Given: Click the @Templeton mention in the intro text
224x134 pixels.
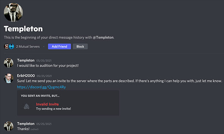Looking at the screenshot, I should click(103, 37).
